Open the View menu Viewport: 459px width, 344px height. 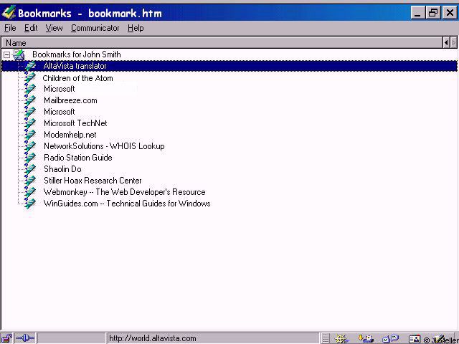coord(54,28)
